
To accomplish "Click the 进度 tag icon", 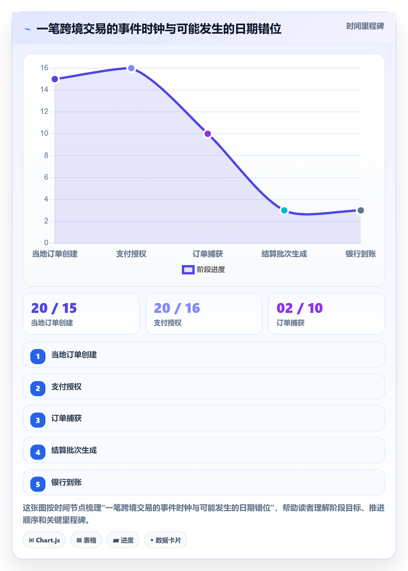I will click(x=116, y=540).
